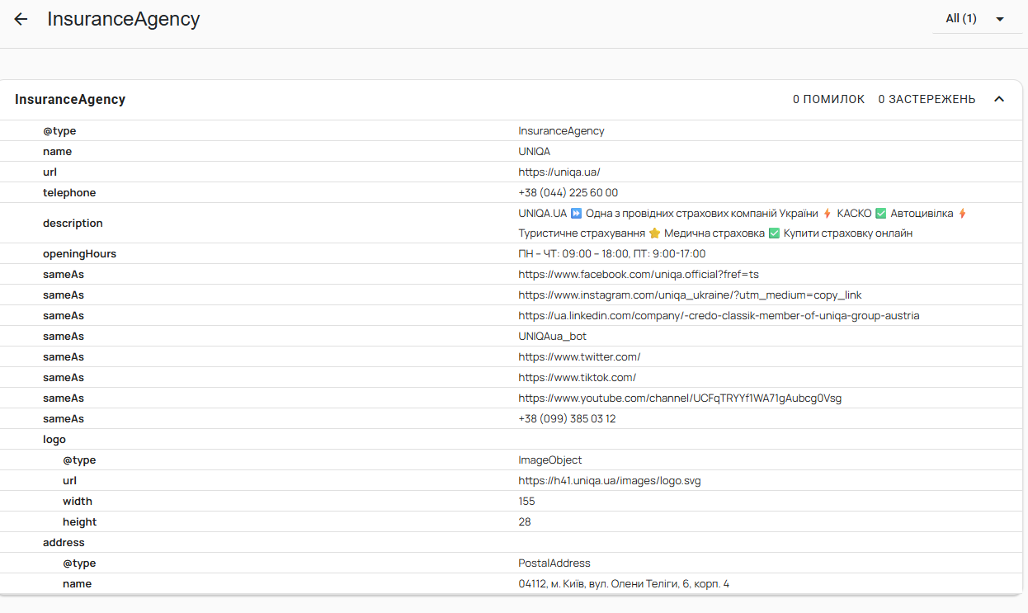Click the https://uniqa.ua/ url value
1028x613 pixels.
pos(559,172)
